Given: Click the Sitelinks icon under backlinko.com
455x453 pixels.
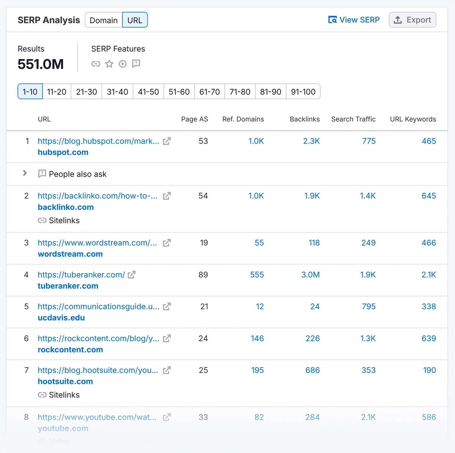Looking at the screenshot, I should click(x=42, y=221).
